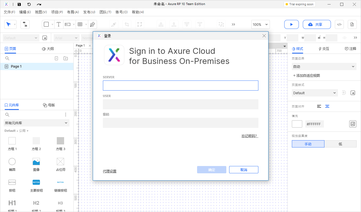Set visual fidelity to 低

340,144
